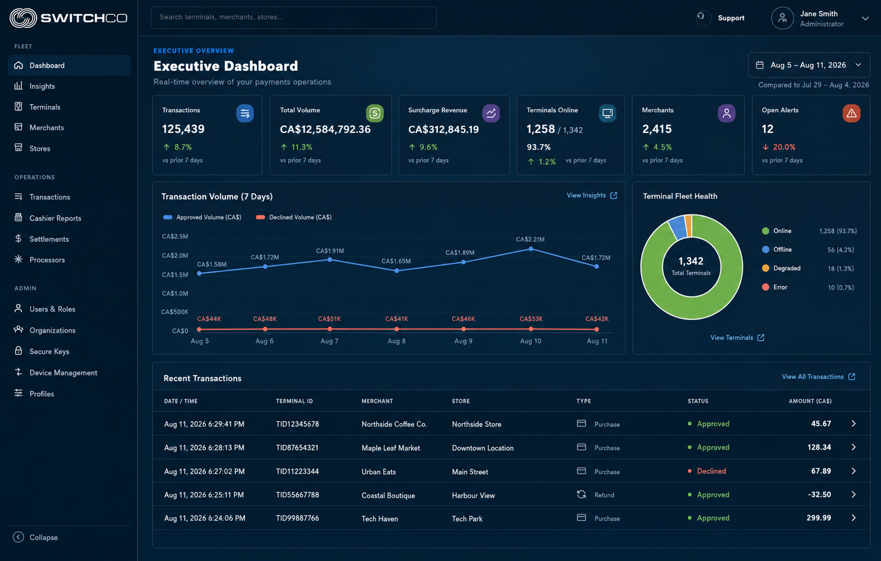Collapse the sidebar navigation
The image size is (881, 561).
36,537
